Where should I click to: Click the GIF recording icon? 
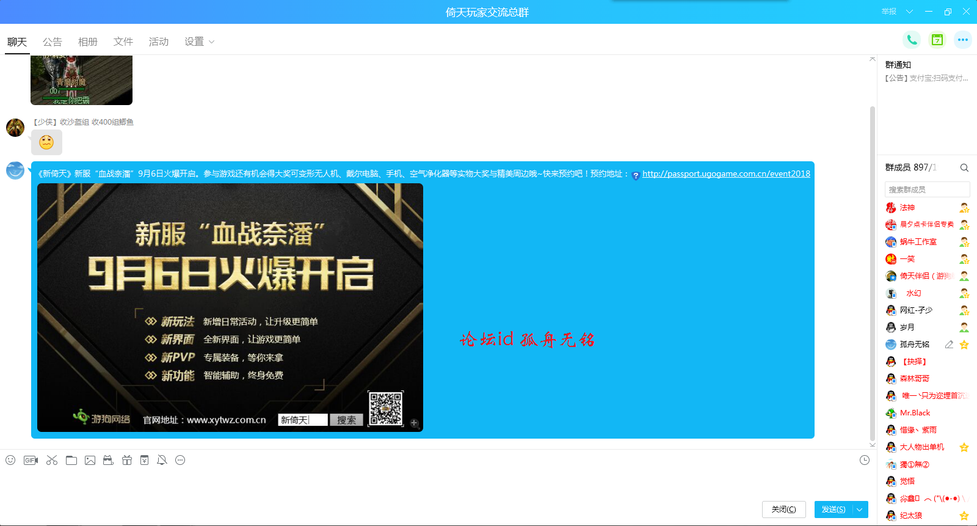click(x=31, y=460)
